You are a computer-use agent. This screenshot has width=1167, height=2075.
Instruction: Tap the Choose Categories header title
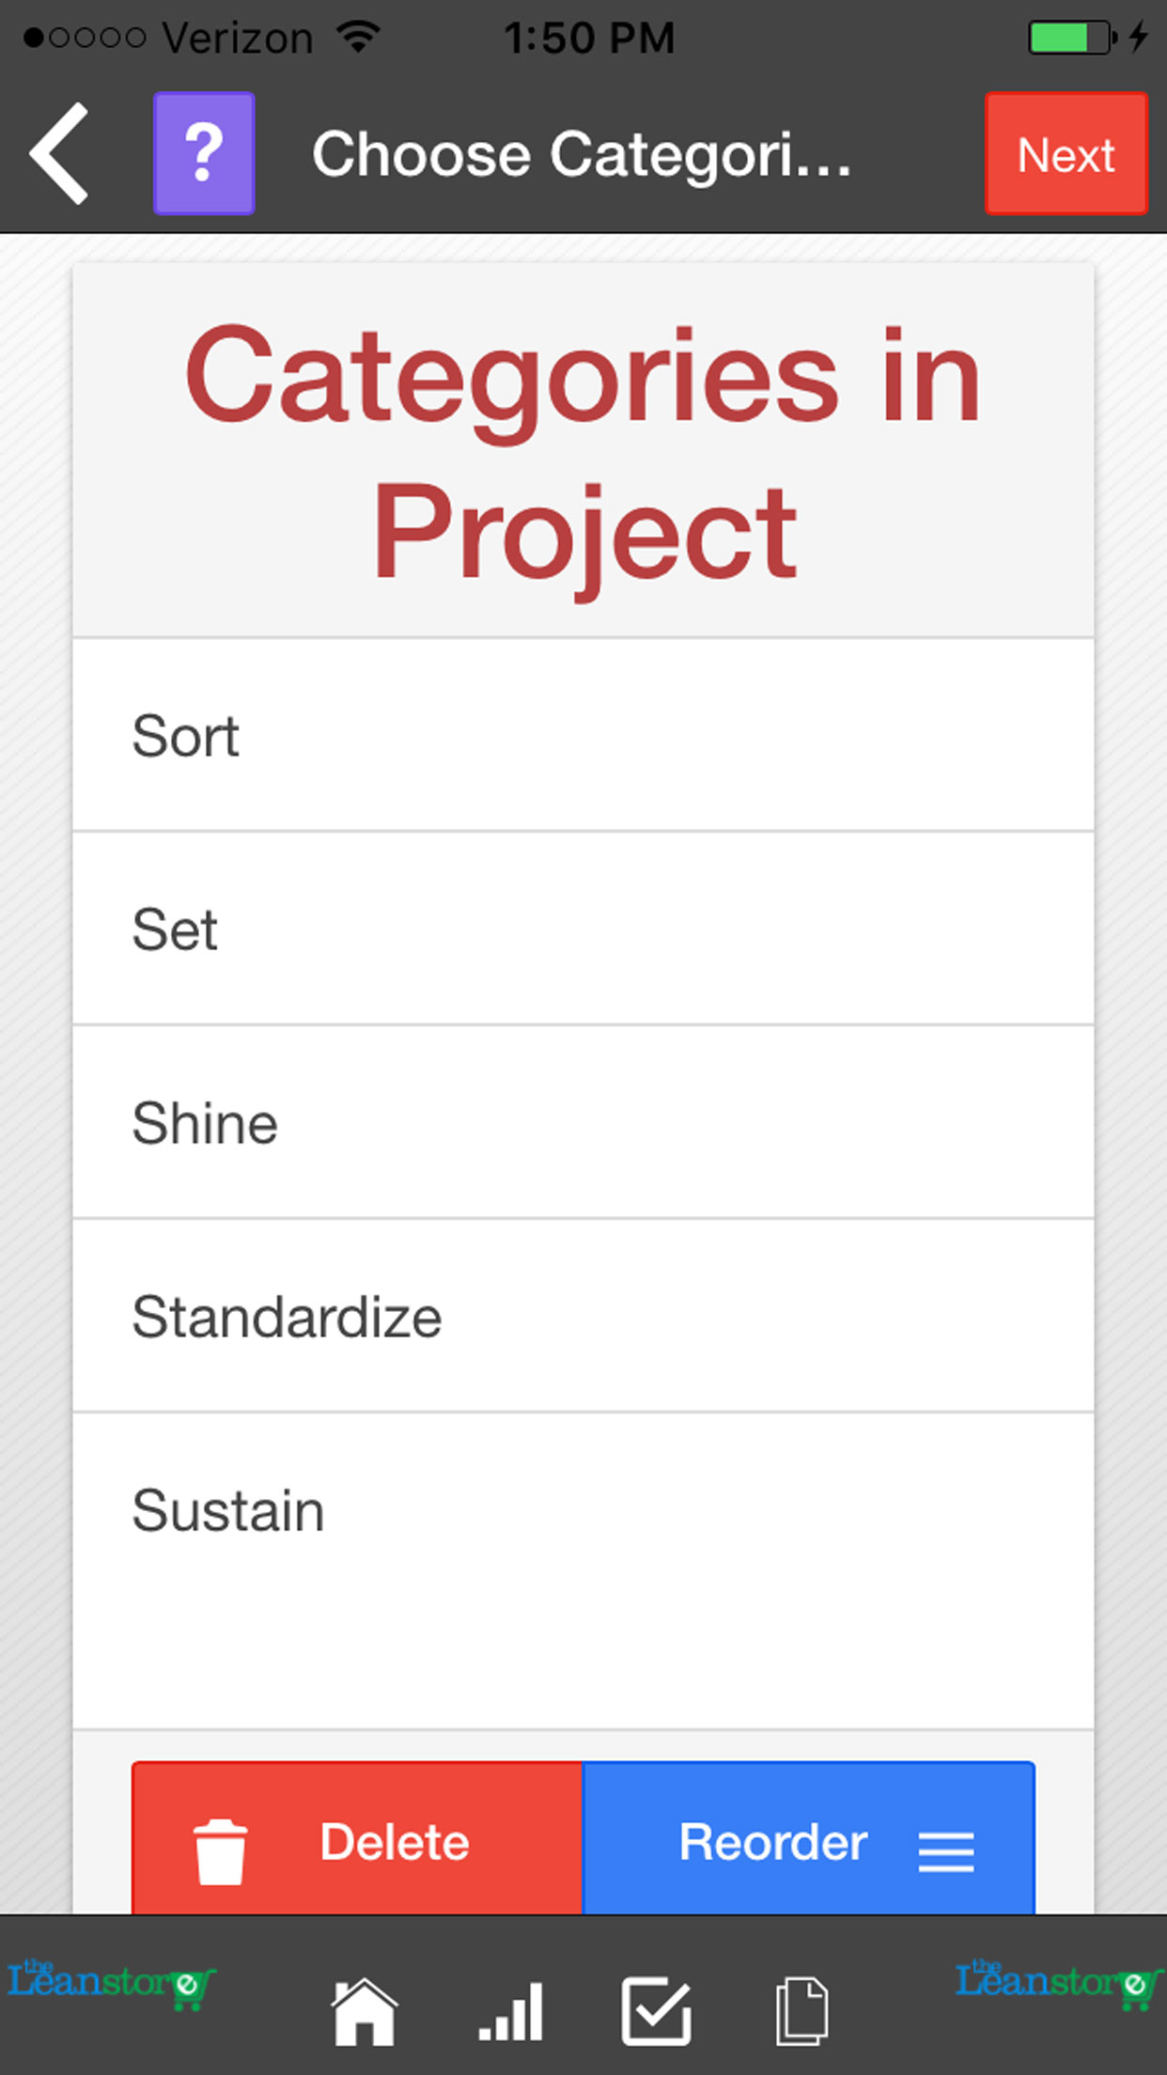tap(581, 155)
